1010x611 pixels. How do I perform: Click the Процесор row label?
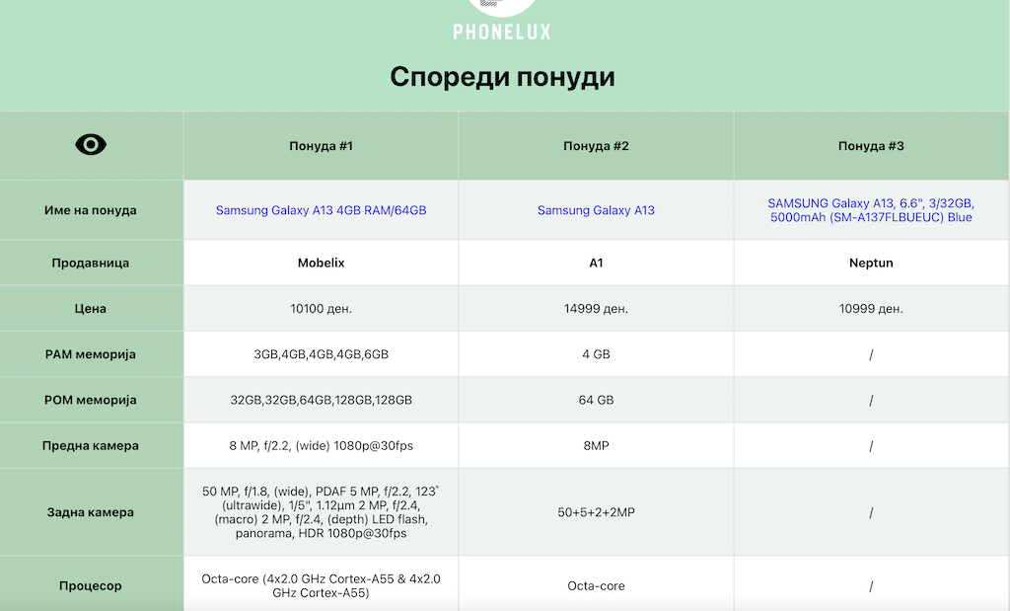click(x=91, y=585)
